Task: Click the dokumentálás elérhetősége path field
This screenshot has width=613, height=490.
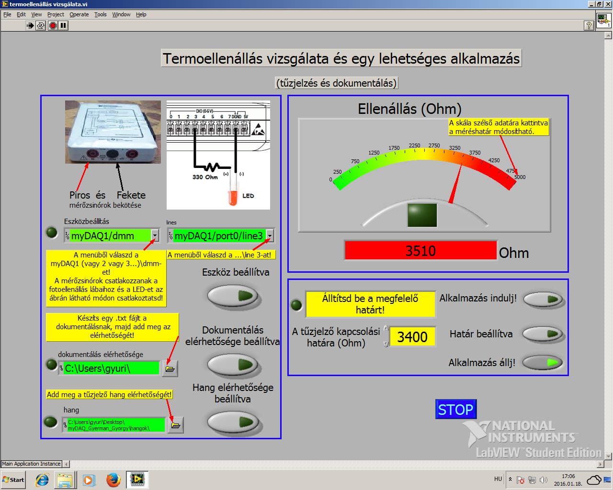Action: pyautogui.click(x=111, y=368)
